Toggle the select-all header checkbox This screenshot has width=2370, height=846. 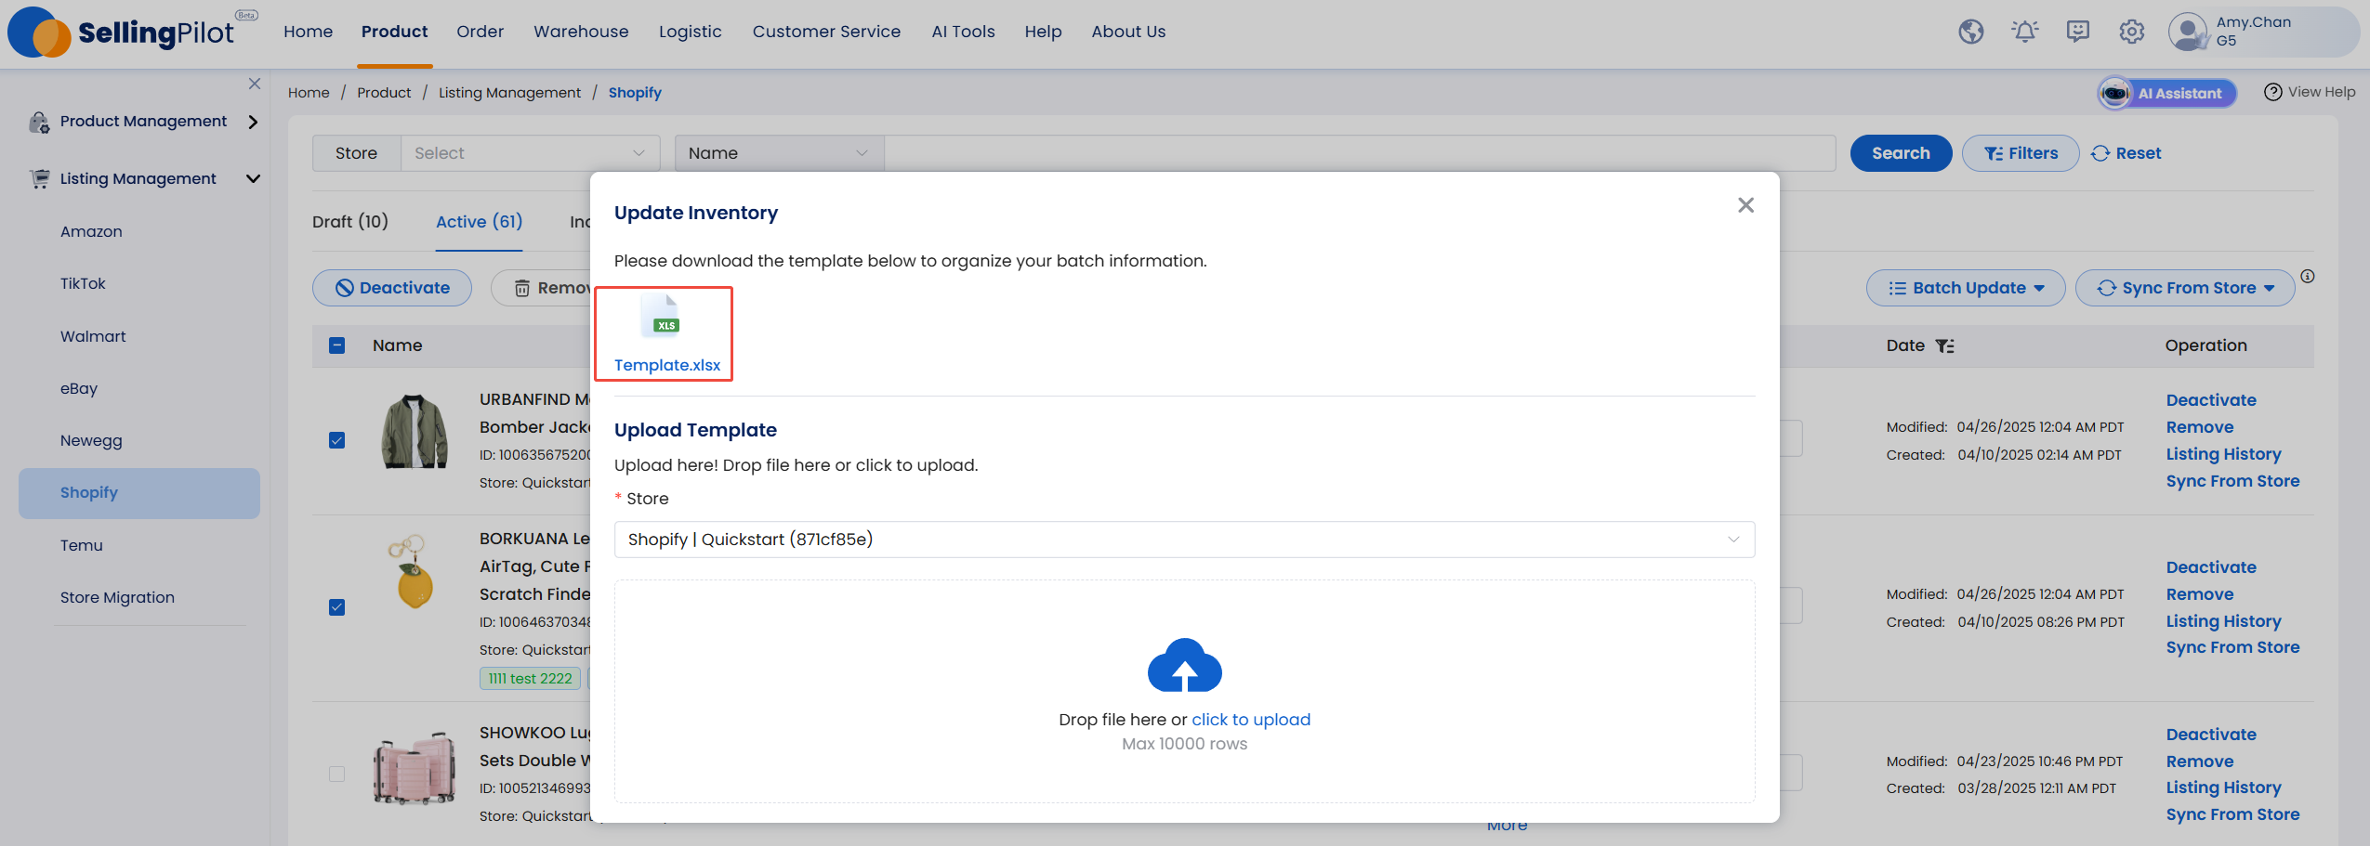pyautogui.click(x=336, y=345)
